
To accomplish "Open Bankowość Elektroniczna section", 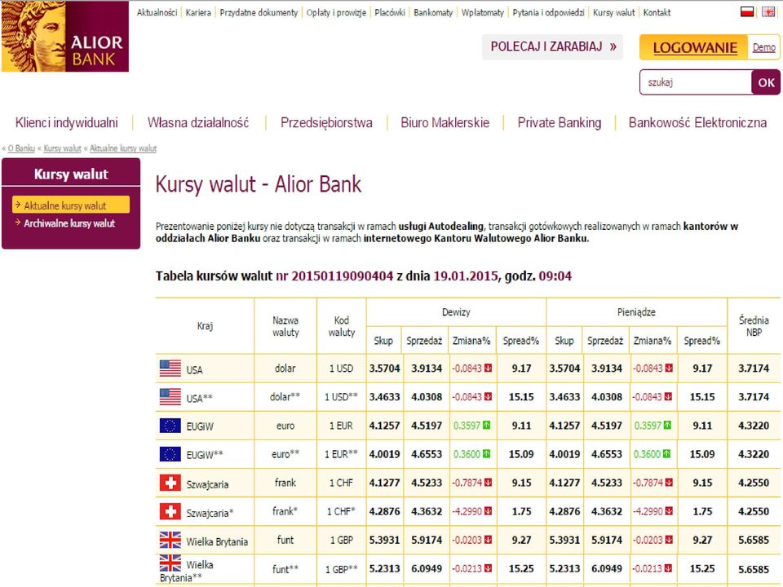I will (x=697, y=123).
